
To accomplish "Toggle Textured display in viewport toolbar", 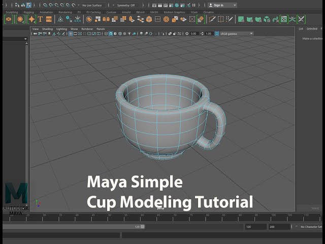I will click(124, 34).
